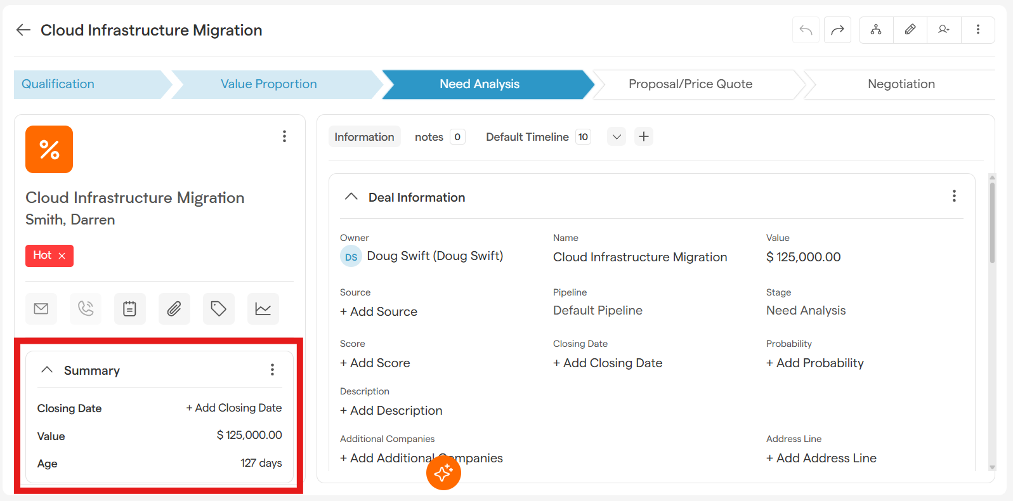Select the Proposal/Price Quote stage
1013x501 pixels.
pyautogui.click(x=690, y=84)
